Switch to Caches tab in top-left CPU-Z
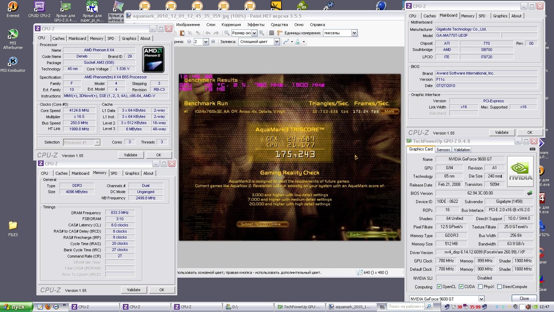 click(x=59, y=38)
